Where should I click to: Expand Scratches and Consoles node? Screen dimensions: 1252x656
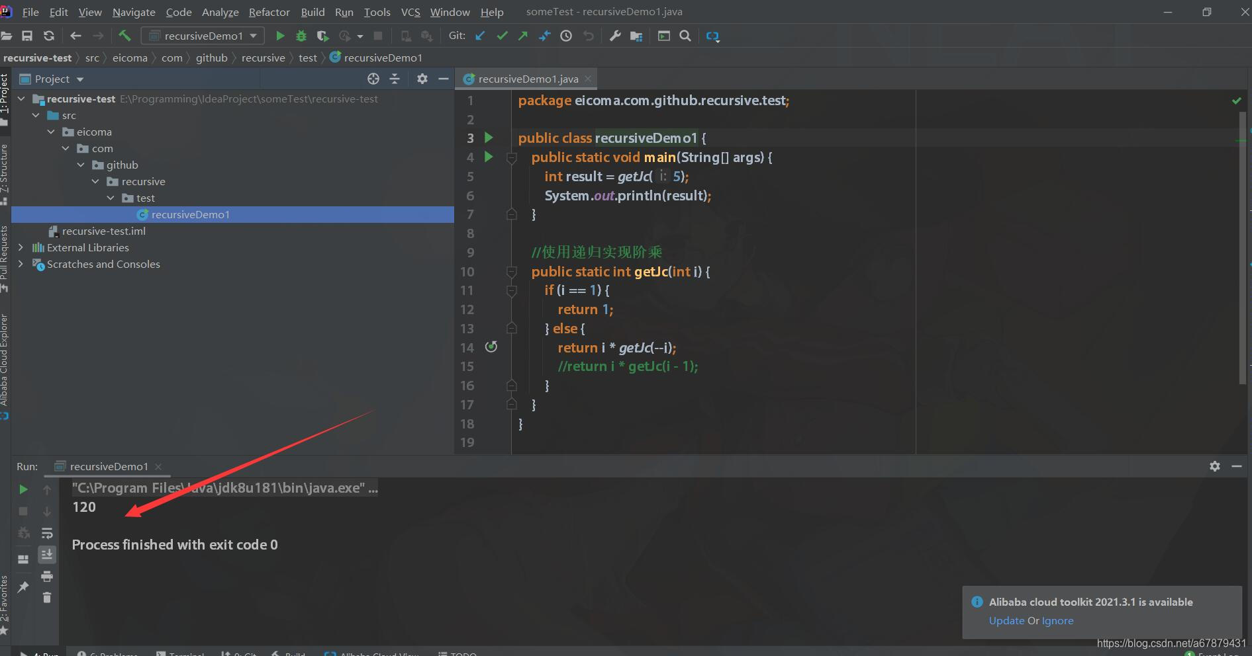[x=21, y=264]
